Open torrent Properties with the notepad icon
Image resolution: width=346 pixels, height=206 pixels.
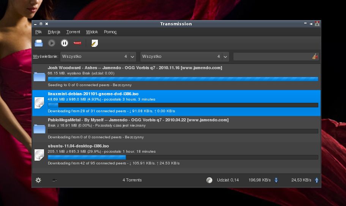(94, 43)
